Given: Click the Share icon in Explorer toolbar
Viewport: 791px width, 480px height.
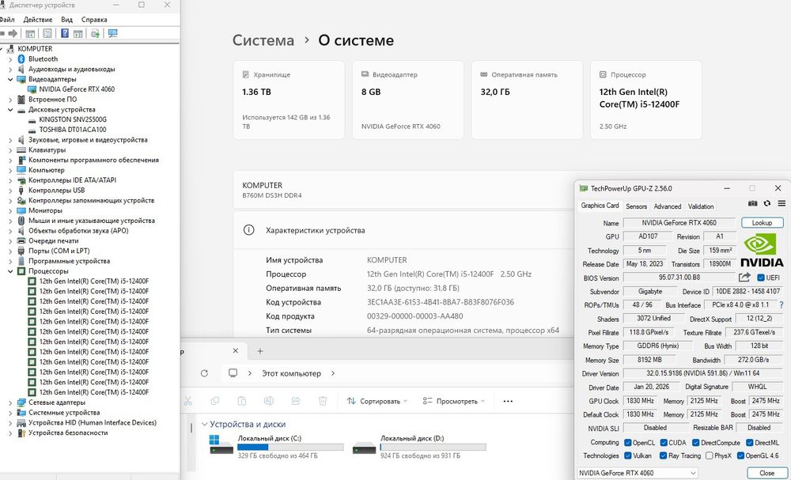Looking at the screenshot, I should [296, 401].
